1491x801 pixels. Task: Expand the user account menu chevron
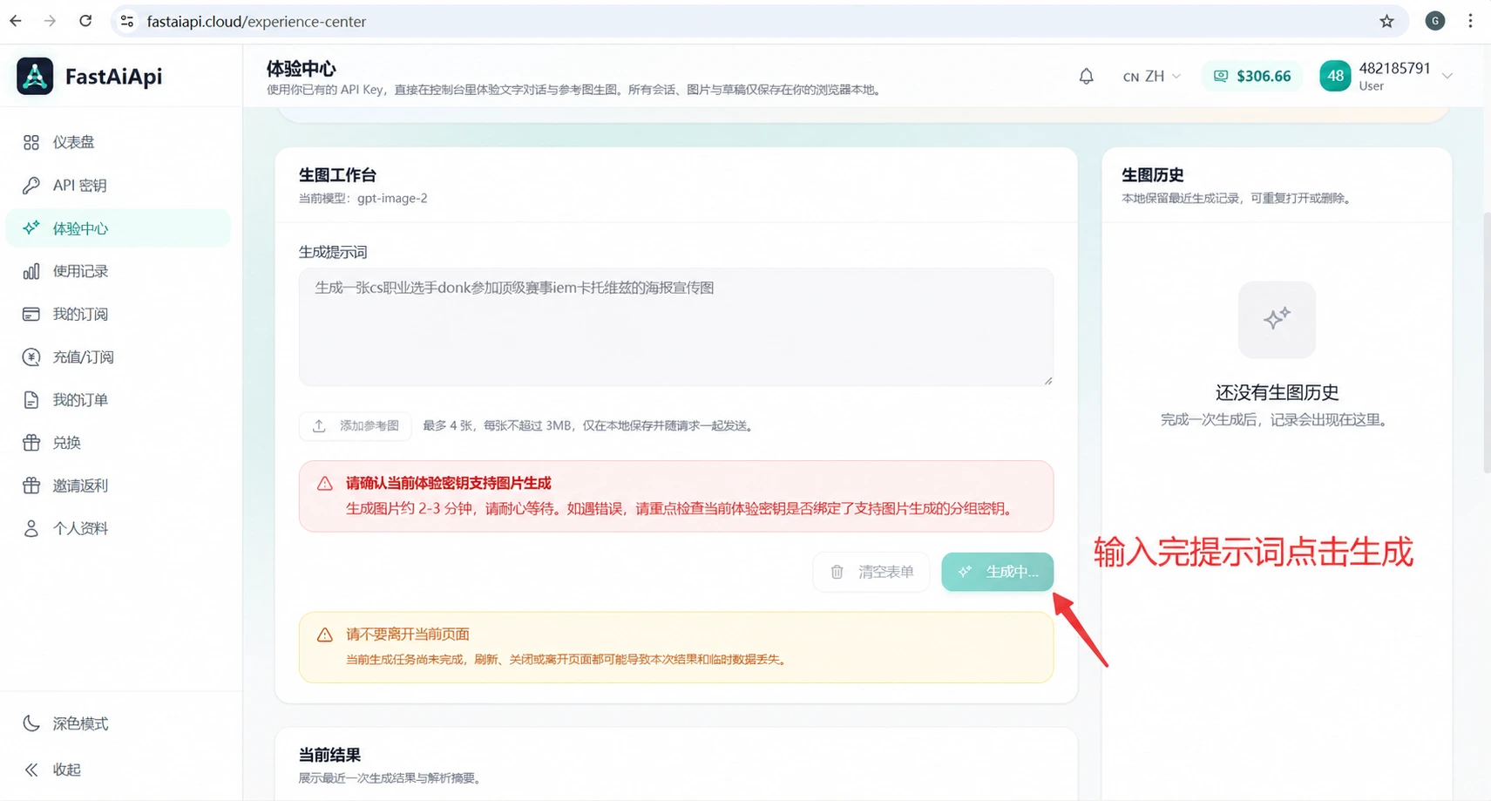[1447, 77]
